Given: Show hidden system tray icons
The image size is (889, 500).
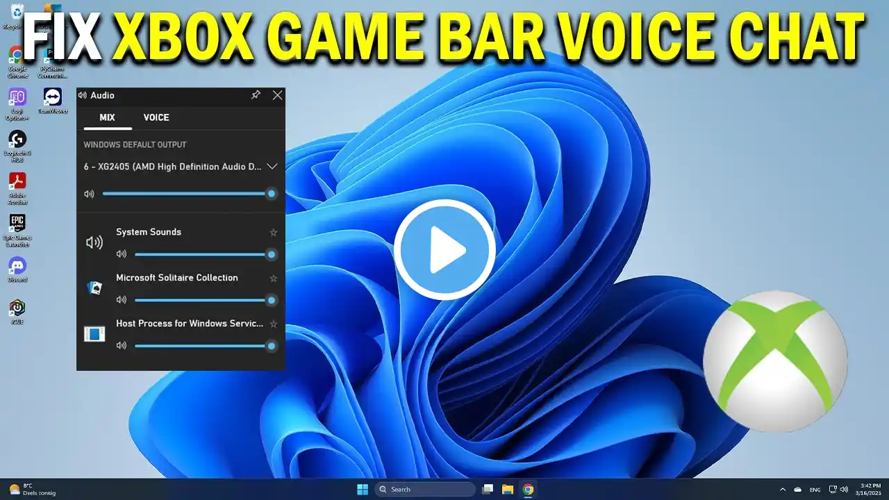Looking at the screenshot, I should pyautogui.click(x=783, y=489).
